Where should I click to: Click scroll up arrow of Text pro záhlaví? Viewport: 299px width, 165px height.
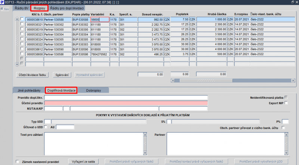click(145, 135)
